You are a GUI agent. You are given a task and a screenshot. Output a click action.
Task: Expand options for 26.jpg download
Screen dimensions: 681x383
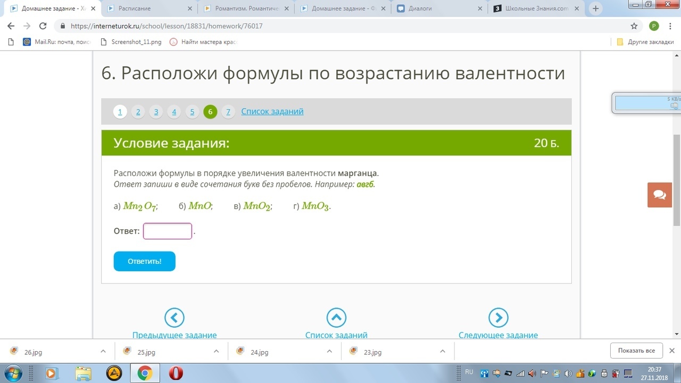(x=103, y=351)
